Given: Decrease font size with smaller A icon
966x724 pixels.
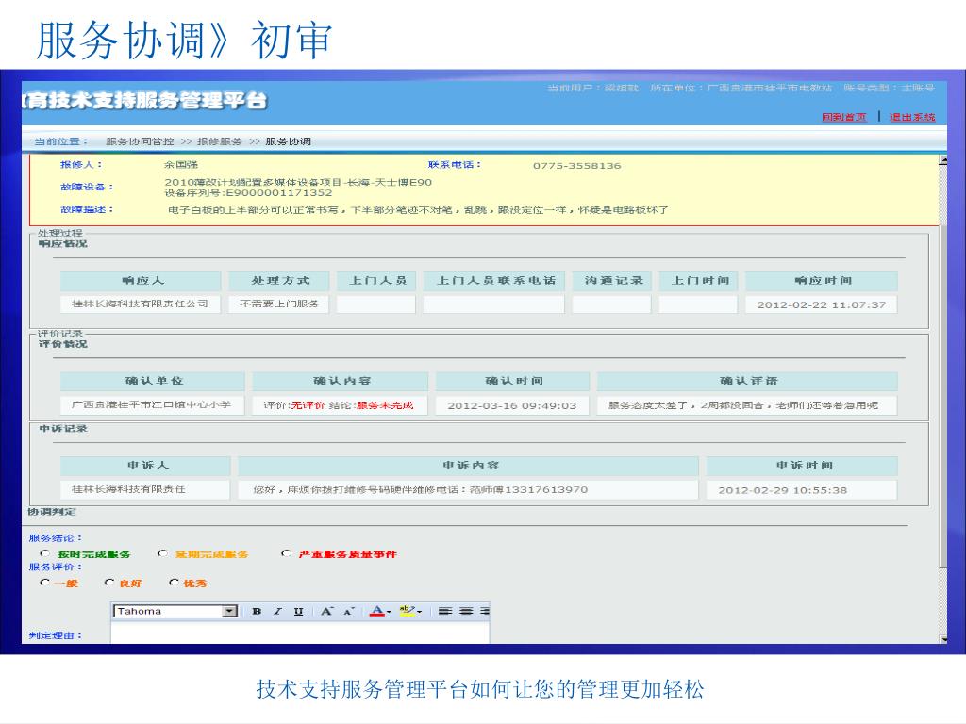Looking at the screenshot, I should coord(349,611).
